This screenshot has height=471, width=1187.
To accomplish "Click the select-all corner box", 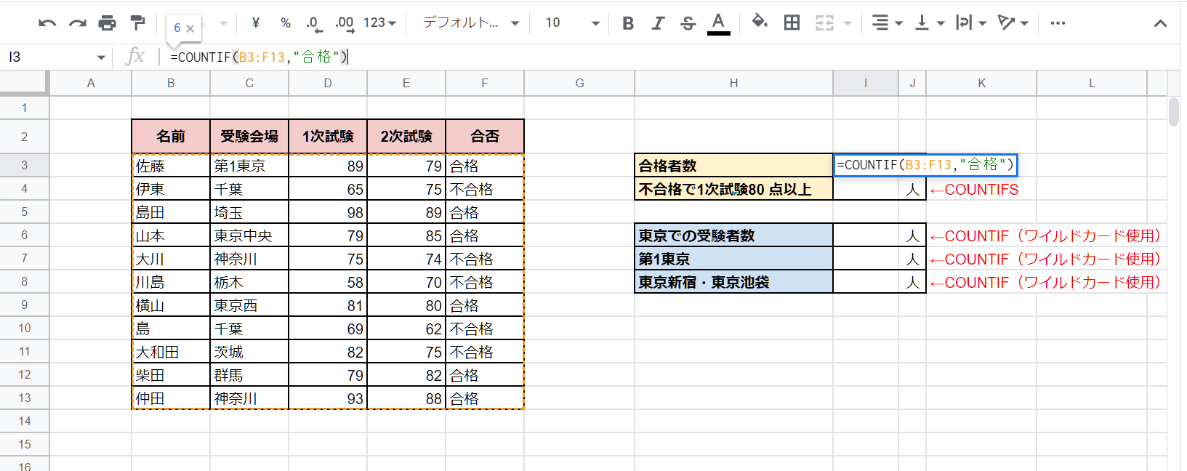I will (x=25, y=83).
